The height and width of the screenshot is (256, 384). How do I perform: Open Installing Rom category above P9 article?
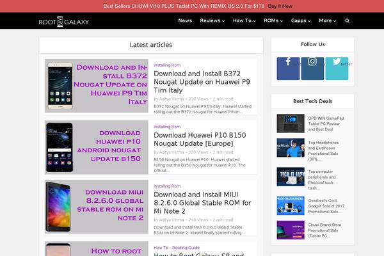167,65
